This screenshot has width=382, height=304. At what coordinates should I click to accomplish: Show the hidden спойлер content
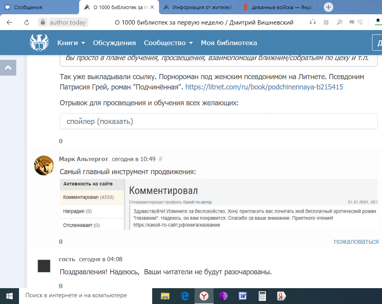(100, 122)
